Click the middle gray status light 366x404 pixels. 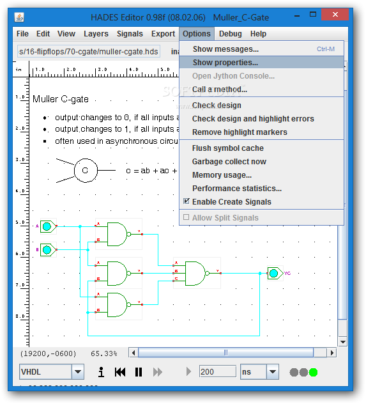[x=303, y=372]
